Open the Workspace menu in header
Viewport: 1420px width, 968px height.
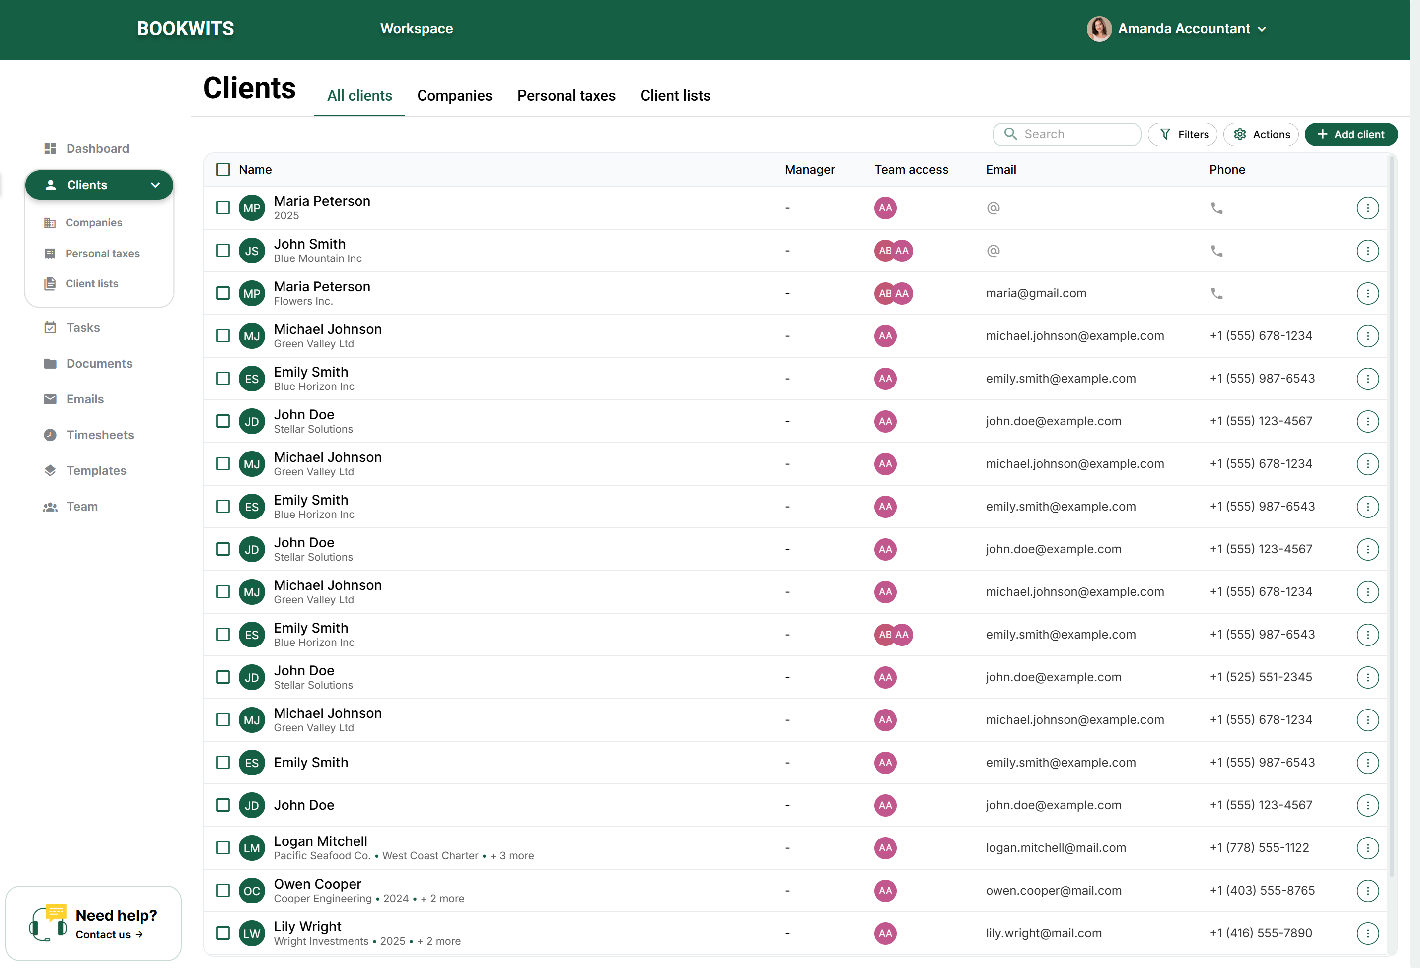click(416, 29)
